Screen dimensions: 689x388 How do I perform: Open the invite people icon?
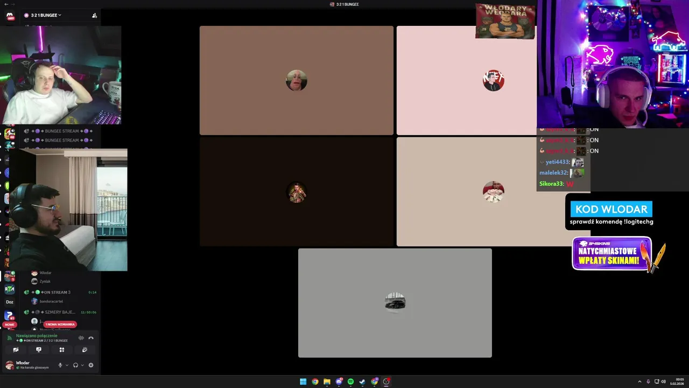94,15
